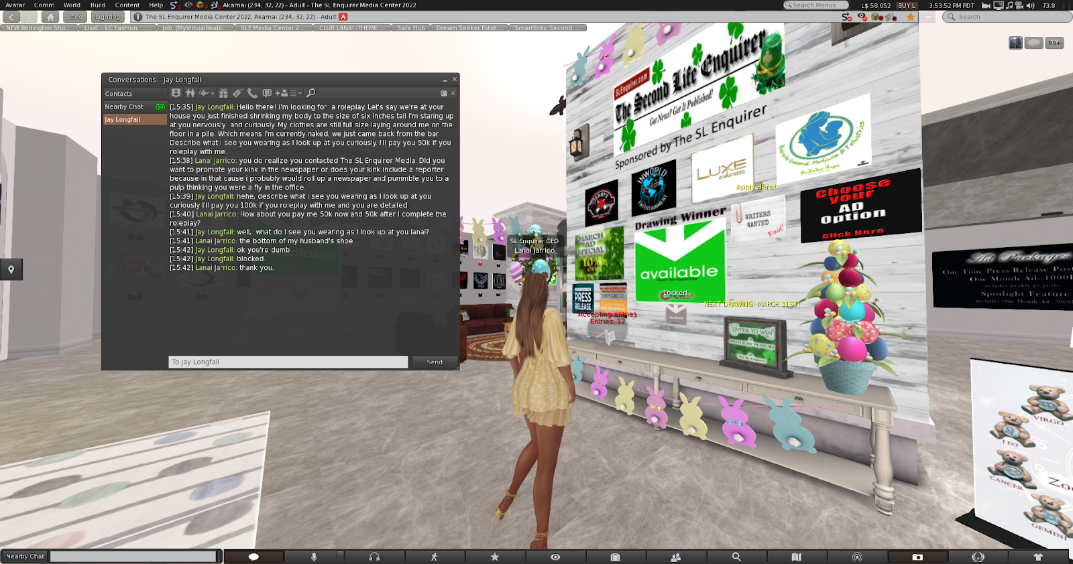Screen dimensions: 1073x564
Task: Toggle the Land button in navigation bar
Action: (x=75, y=17)
